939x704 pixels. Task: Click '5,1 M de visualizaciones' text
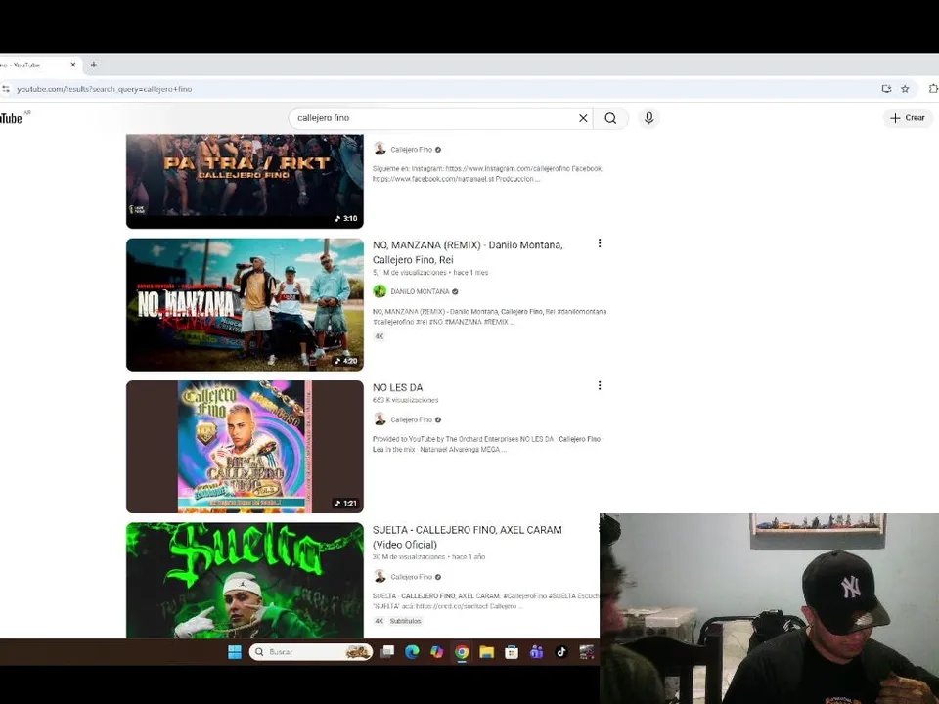tap(410, 273)
